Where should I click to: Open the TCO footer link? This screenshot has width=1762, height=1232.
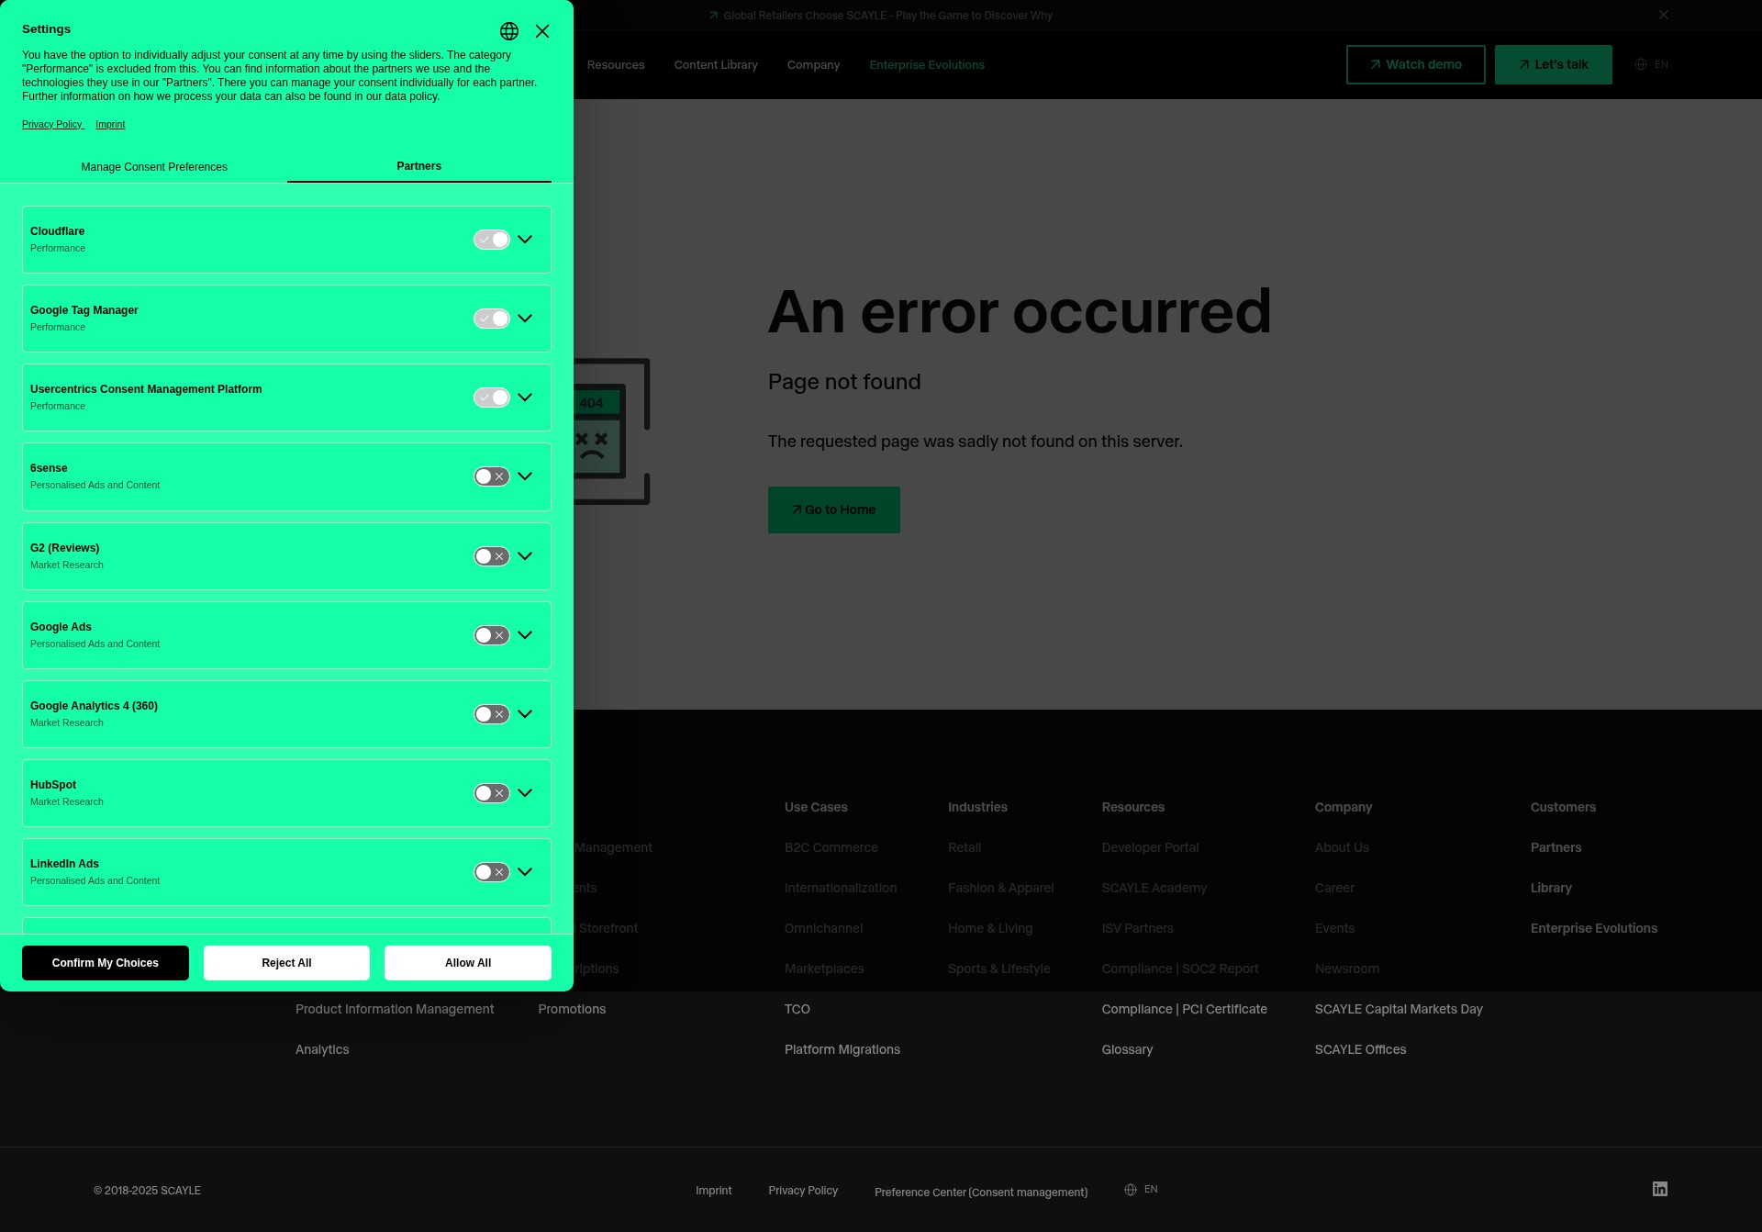point(797,1009)
